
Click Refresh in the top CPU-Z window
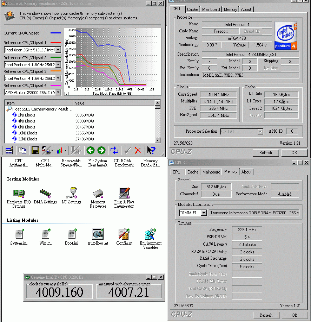pyautogui.click(x=265, y=153)
